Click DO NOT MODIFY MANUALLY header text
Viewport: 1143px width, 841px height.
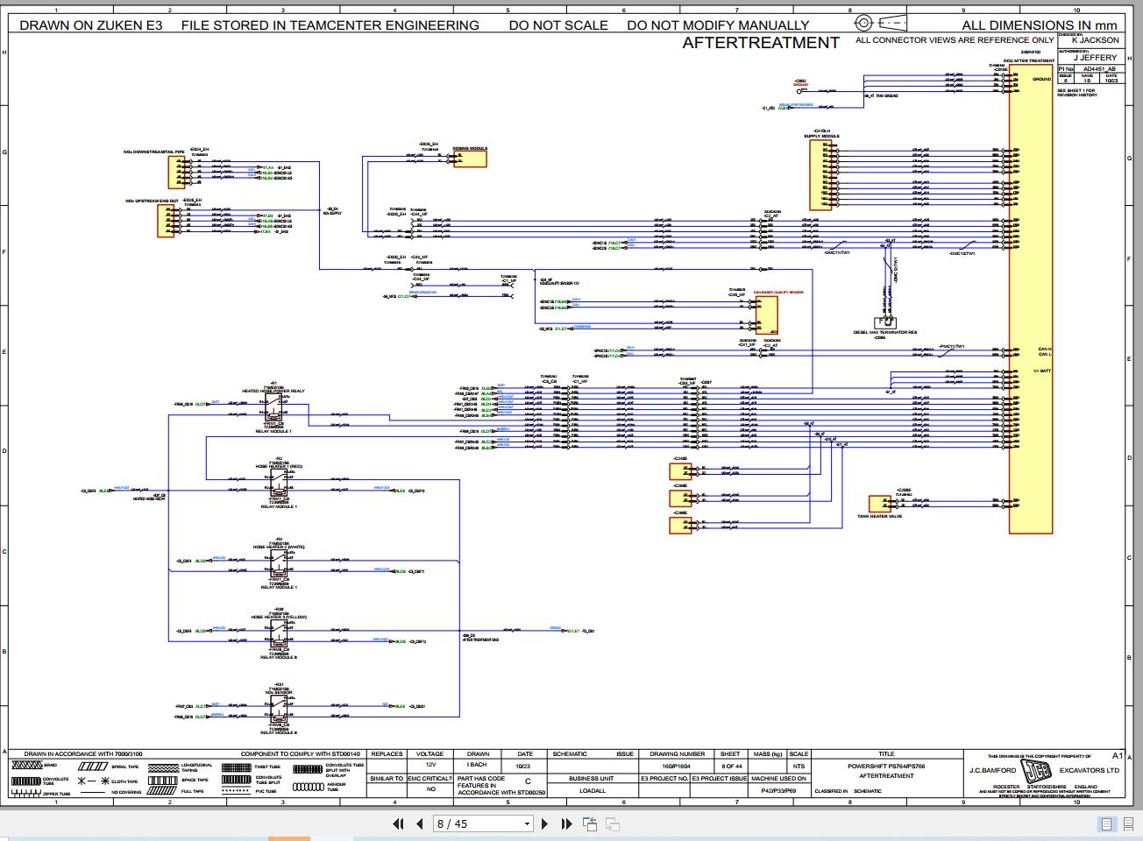(x=718, y=25)
